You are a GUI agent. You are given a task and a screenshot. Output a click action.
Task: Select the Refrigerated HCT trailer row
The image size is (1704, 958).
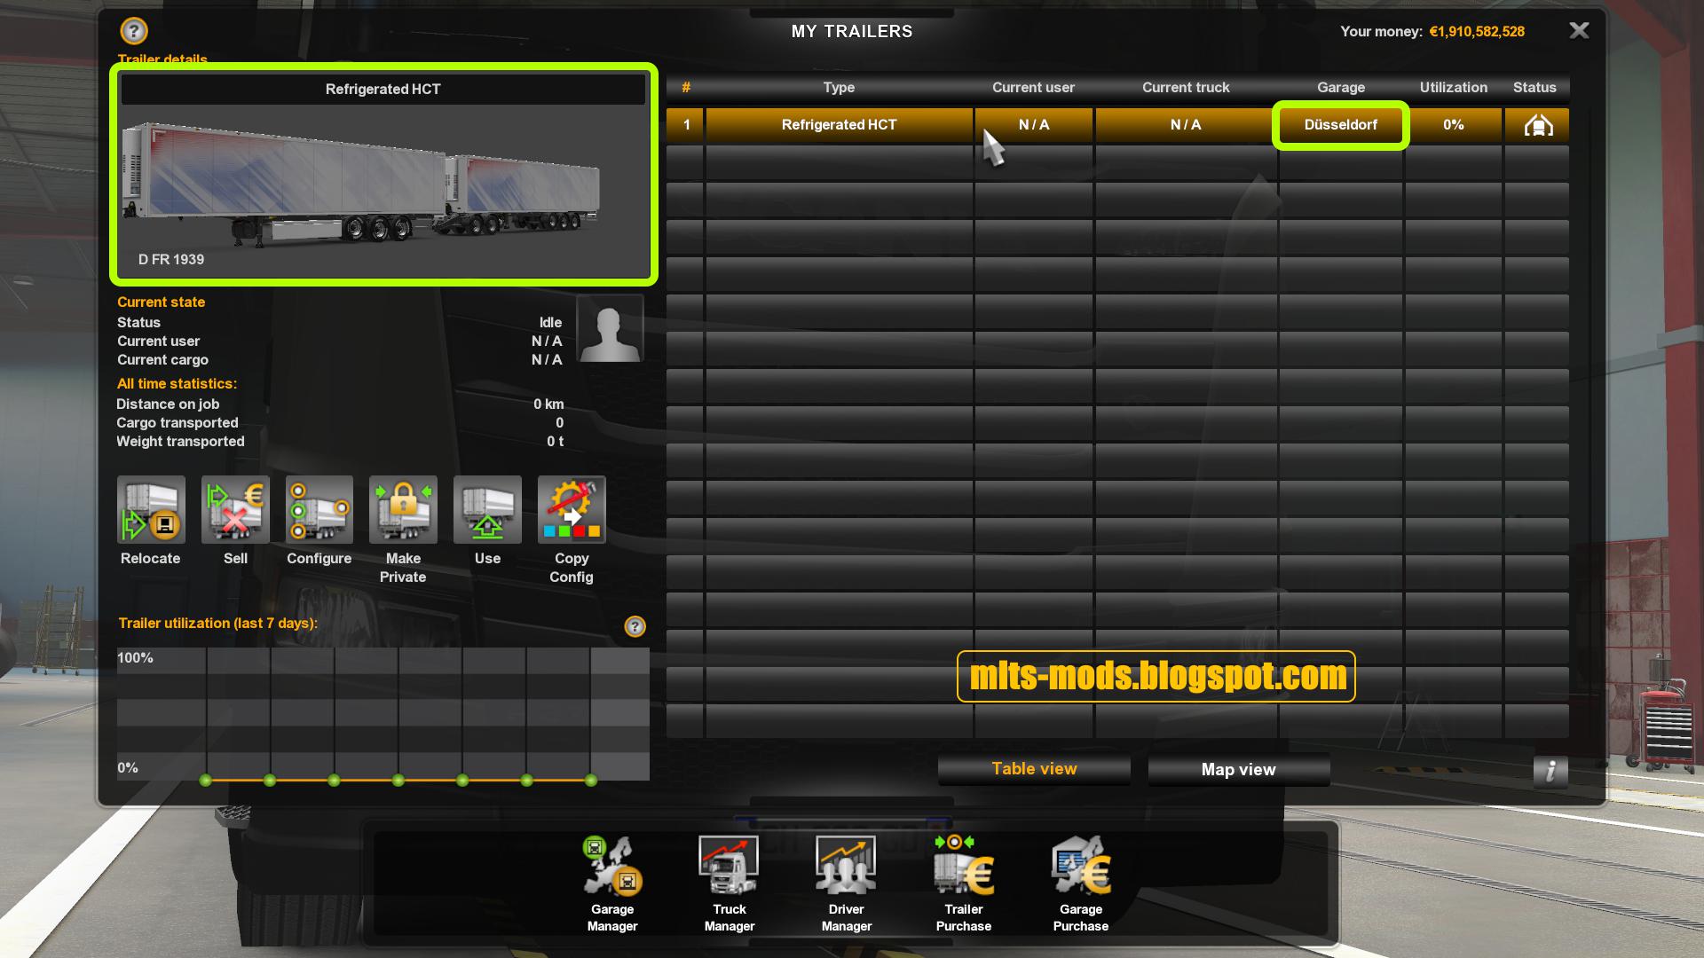(x=839, y=125)
